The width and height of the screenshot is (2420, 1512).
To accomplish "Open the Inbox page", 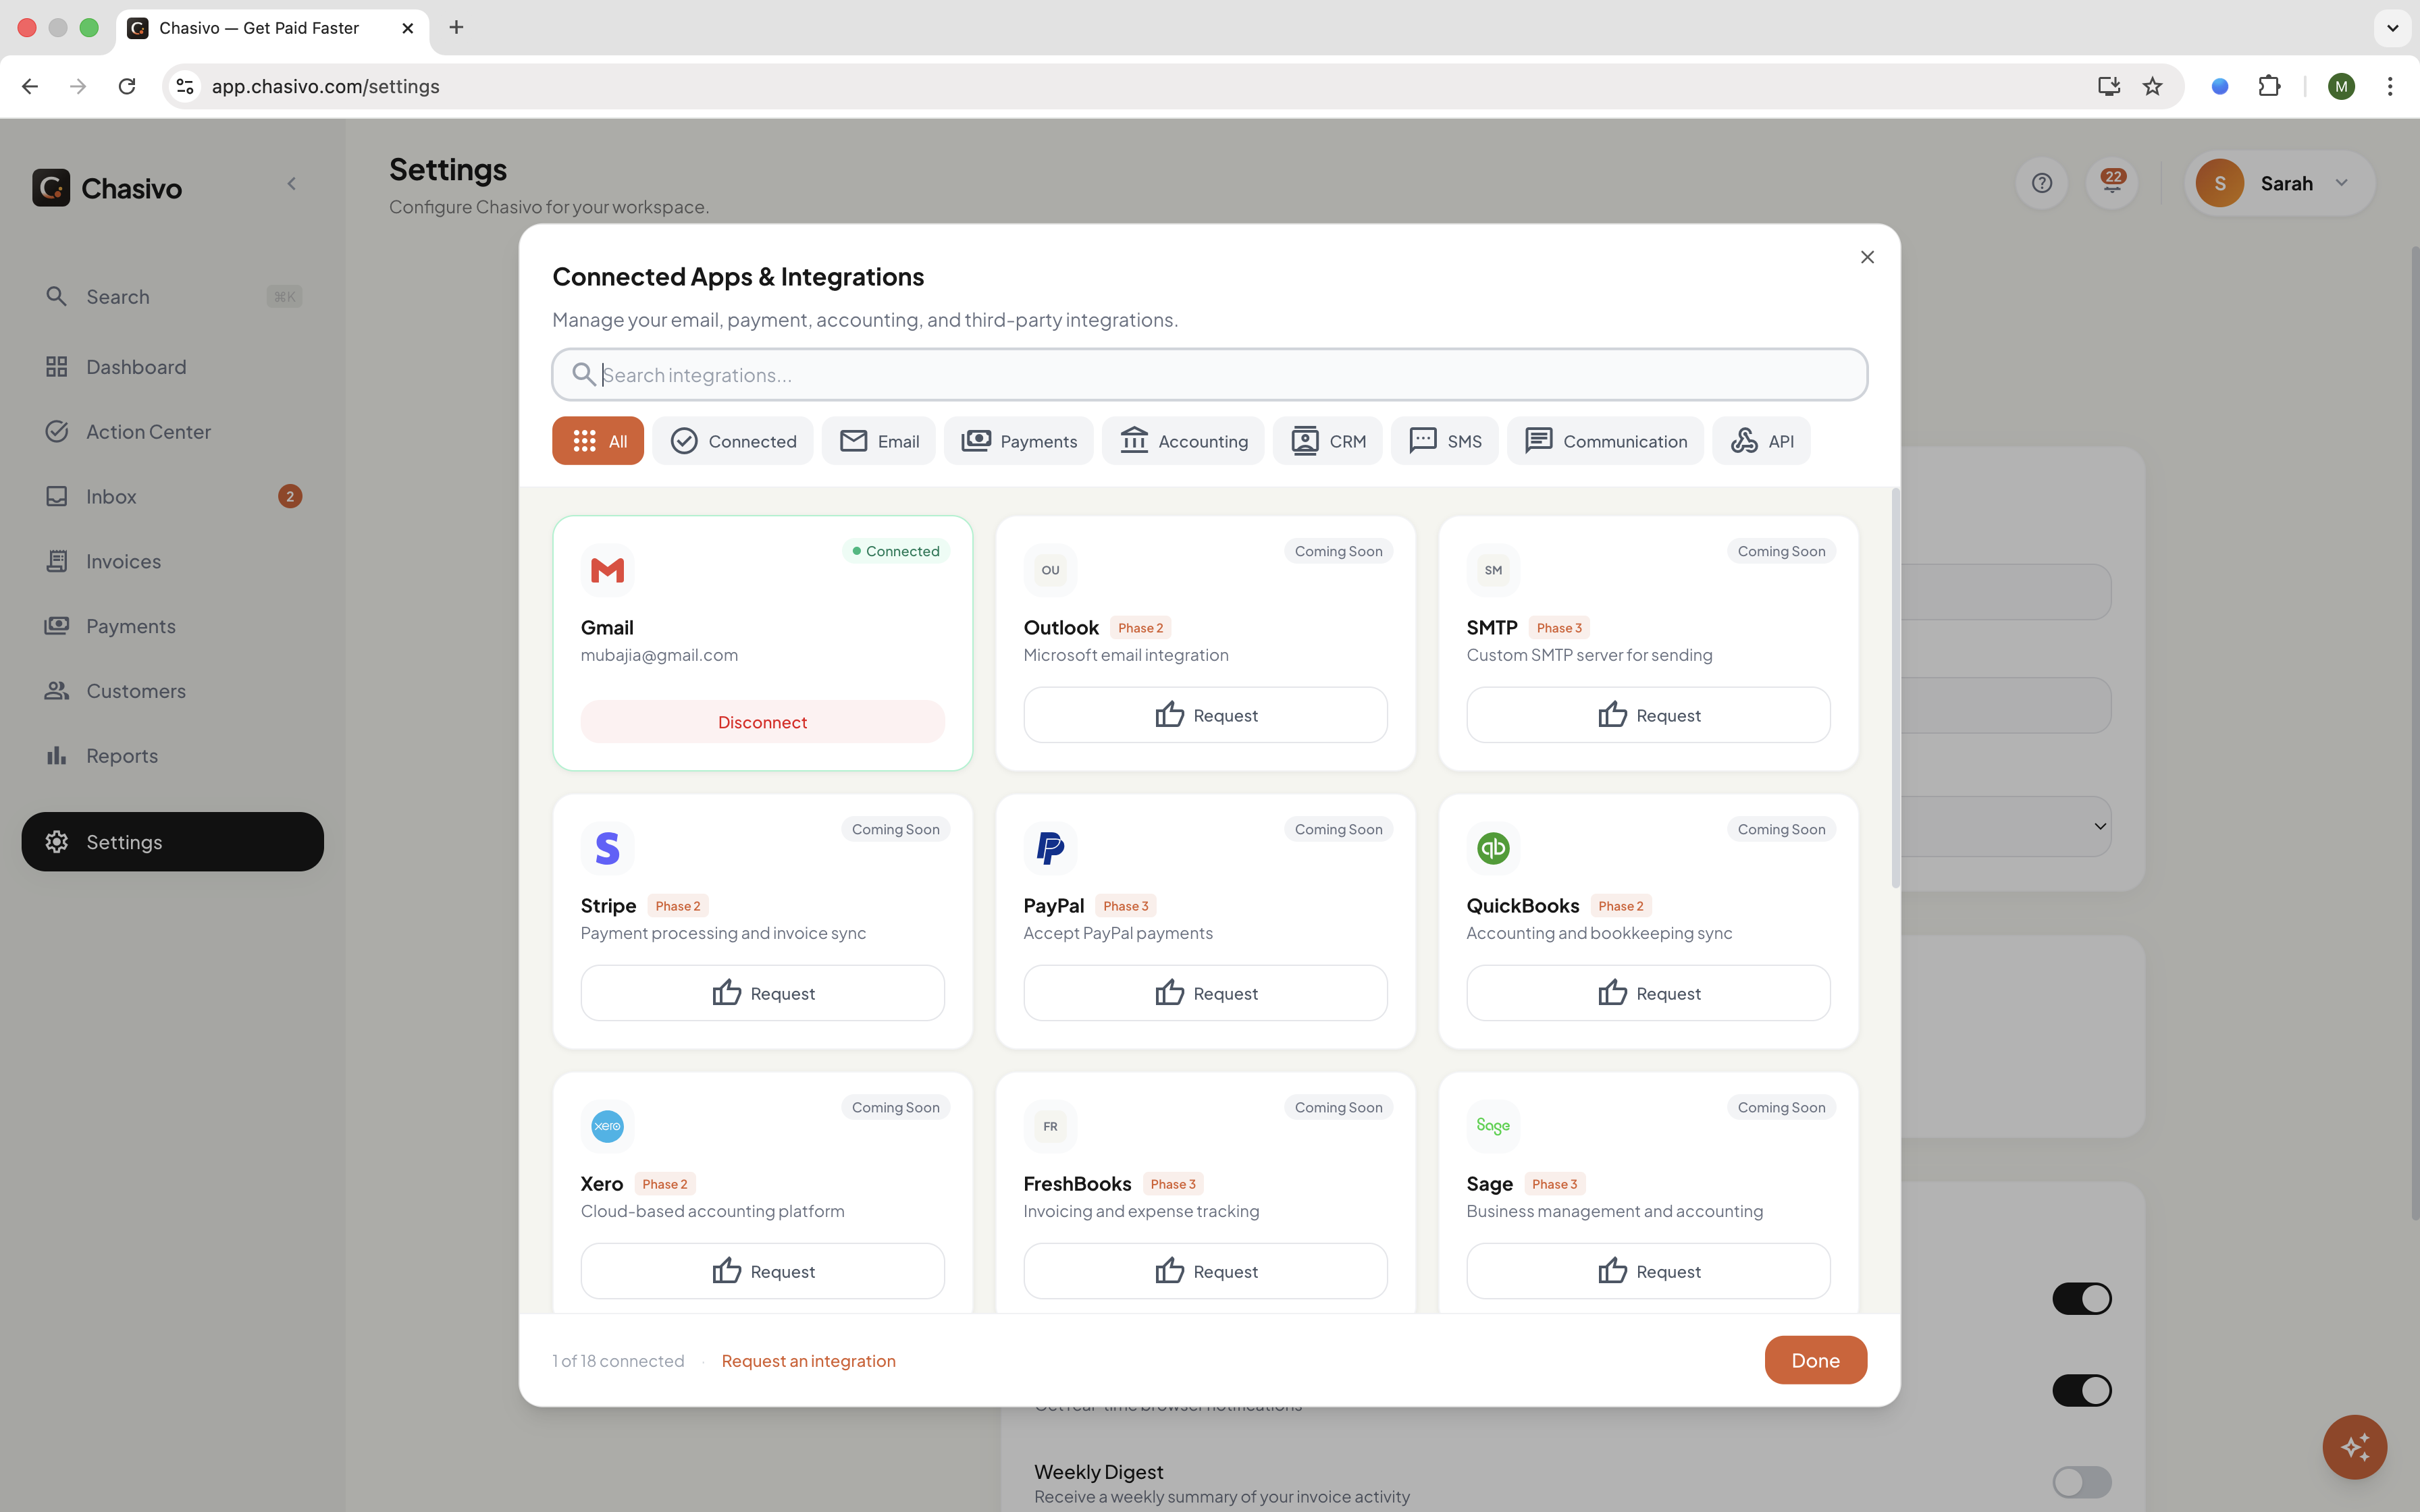I will (173, 497).
